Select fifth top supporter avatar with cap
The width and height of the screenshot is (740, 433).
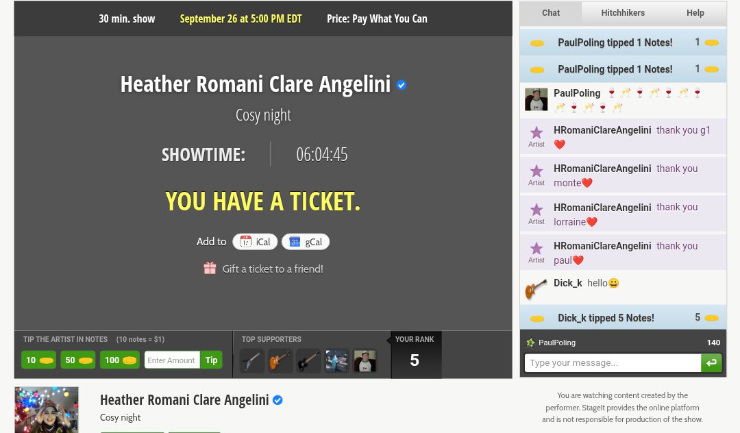(365, 361)
